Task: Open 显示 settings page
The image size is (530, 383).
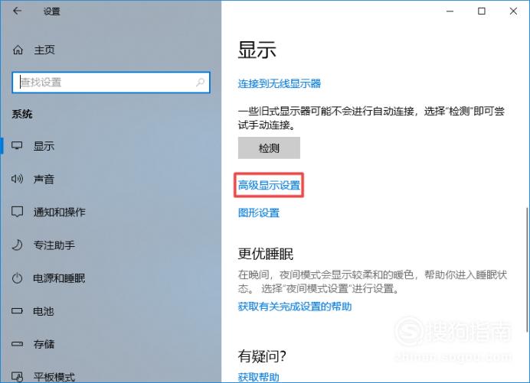Action: pyautogui.click(x=44, y=146)
